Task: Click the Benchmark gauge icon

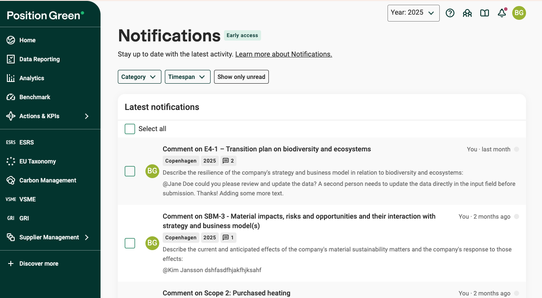Action: [x=11, y=97]
